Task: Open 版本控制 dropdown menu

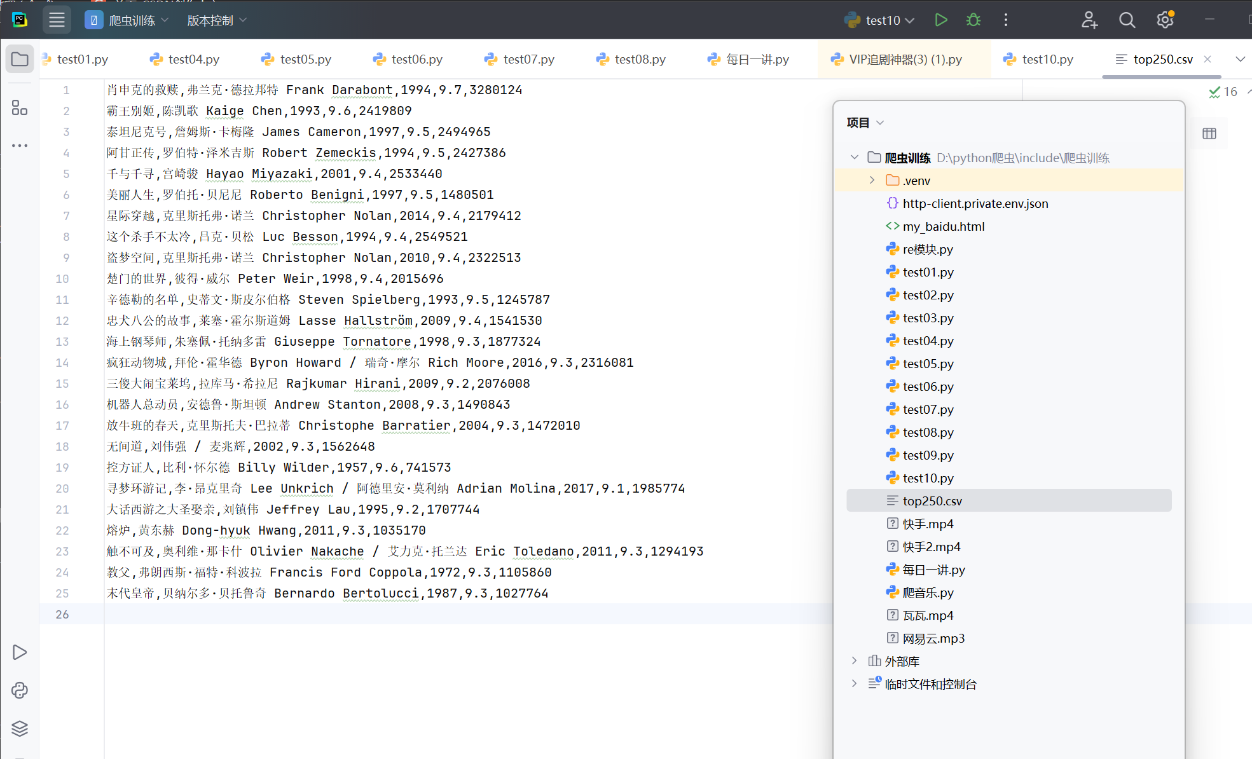Action: 216,20
